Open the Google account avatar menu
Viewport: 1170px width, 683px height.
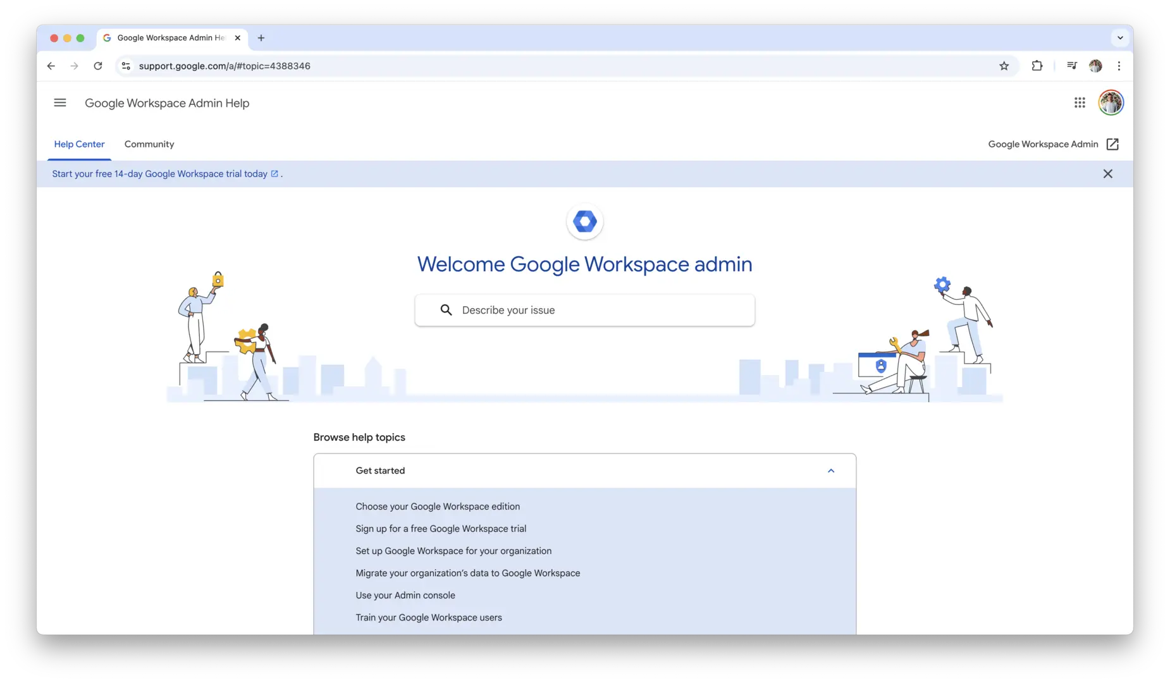1111,102
